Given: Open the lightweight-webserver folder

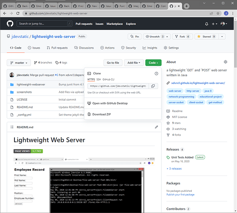Looking at the screenshot, I should coord(31,85).
